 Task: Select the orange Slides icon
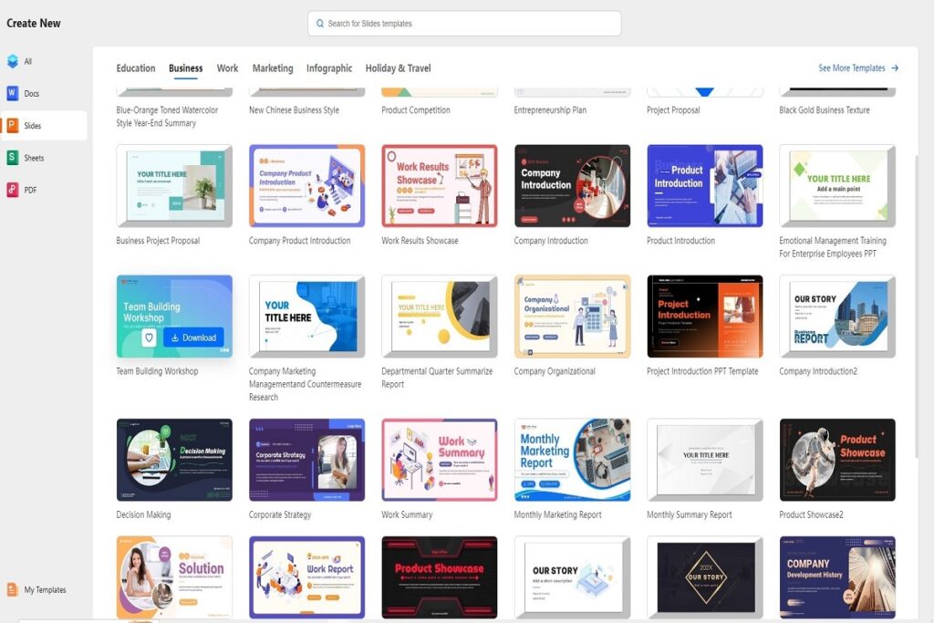coord(13,126)
